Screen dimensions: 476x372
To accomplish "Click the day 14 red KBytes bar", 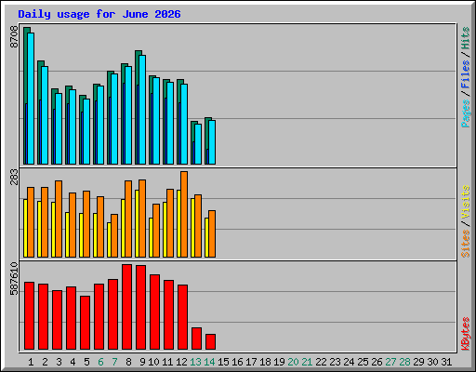I will pyautogui.click(x=210, y=342).
